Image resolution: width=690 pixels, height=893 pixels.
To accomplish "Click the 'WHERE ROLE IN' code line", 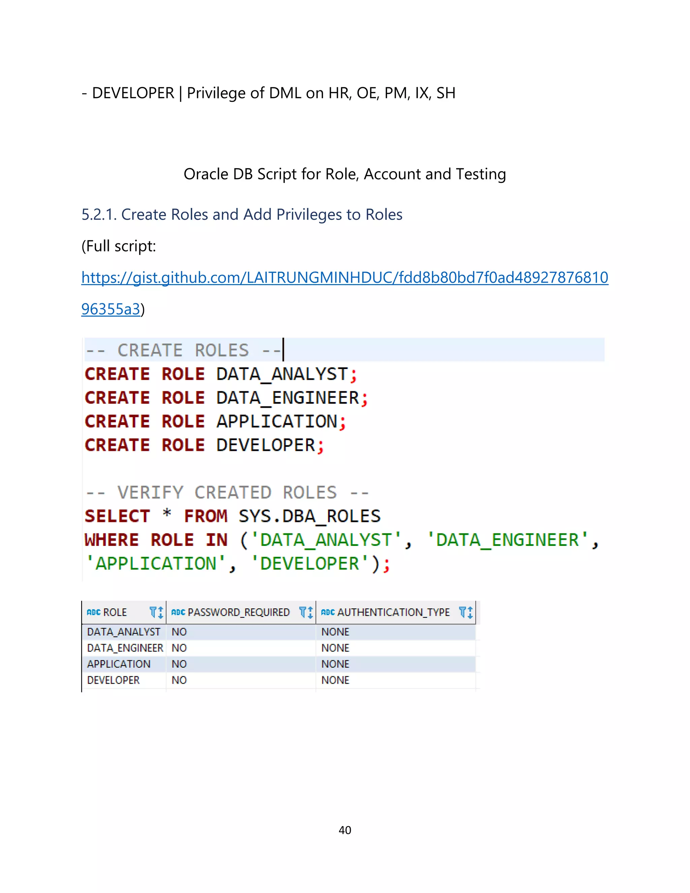I will tap(342, 540).
